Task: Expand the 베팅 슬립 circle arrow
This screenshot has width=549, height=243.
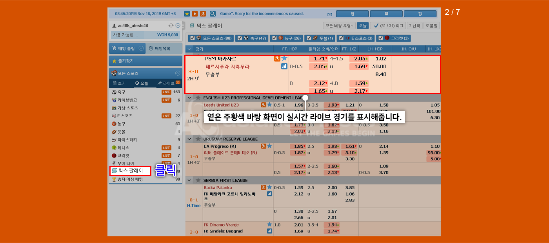Action: pyautogui.click(x=141, y=49)
